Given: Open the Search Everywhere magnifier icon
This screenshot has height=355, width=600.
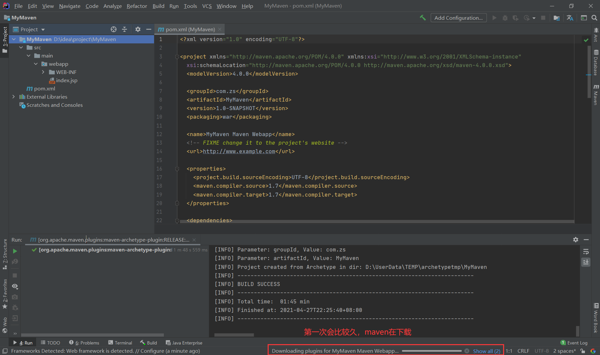Looking at the screenshot, I should coord(594,18).
